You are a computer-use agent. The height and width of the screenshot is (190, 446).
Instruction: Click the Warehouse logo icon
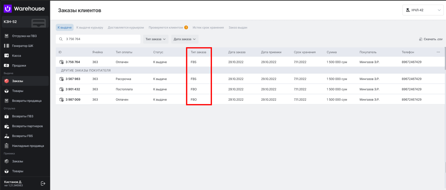point(8,9)
